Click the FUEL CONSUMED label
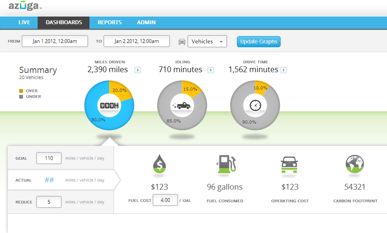The image size is (387, 233). point(225,201)
